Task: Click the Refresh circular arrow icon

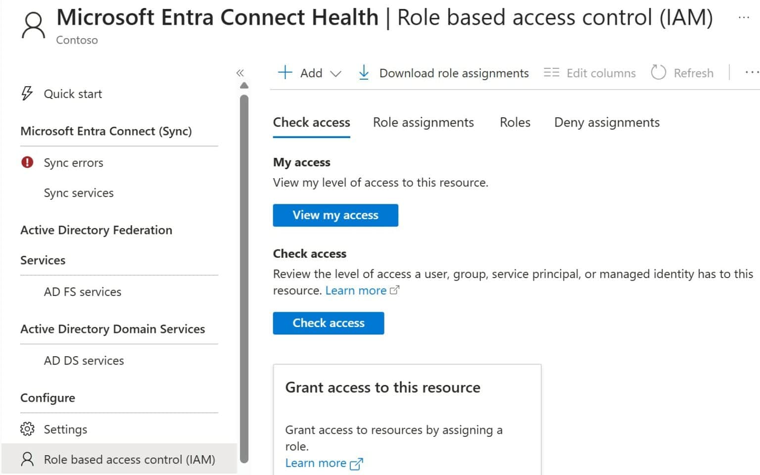Action: tap(659, 72)
